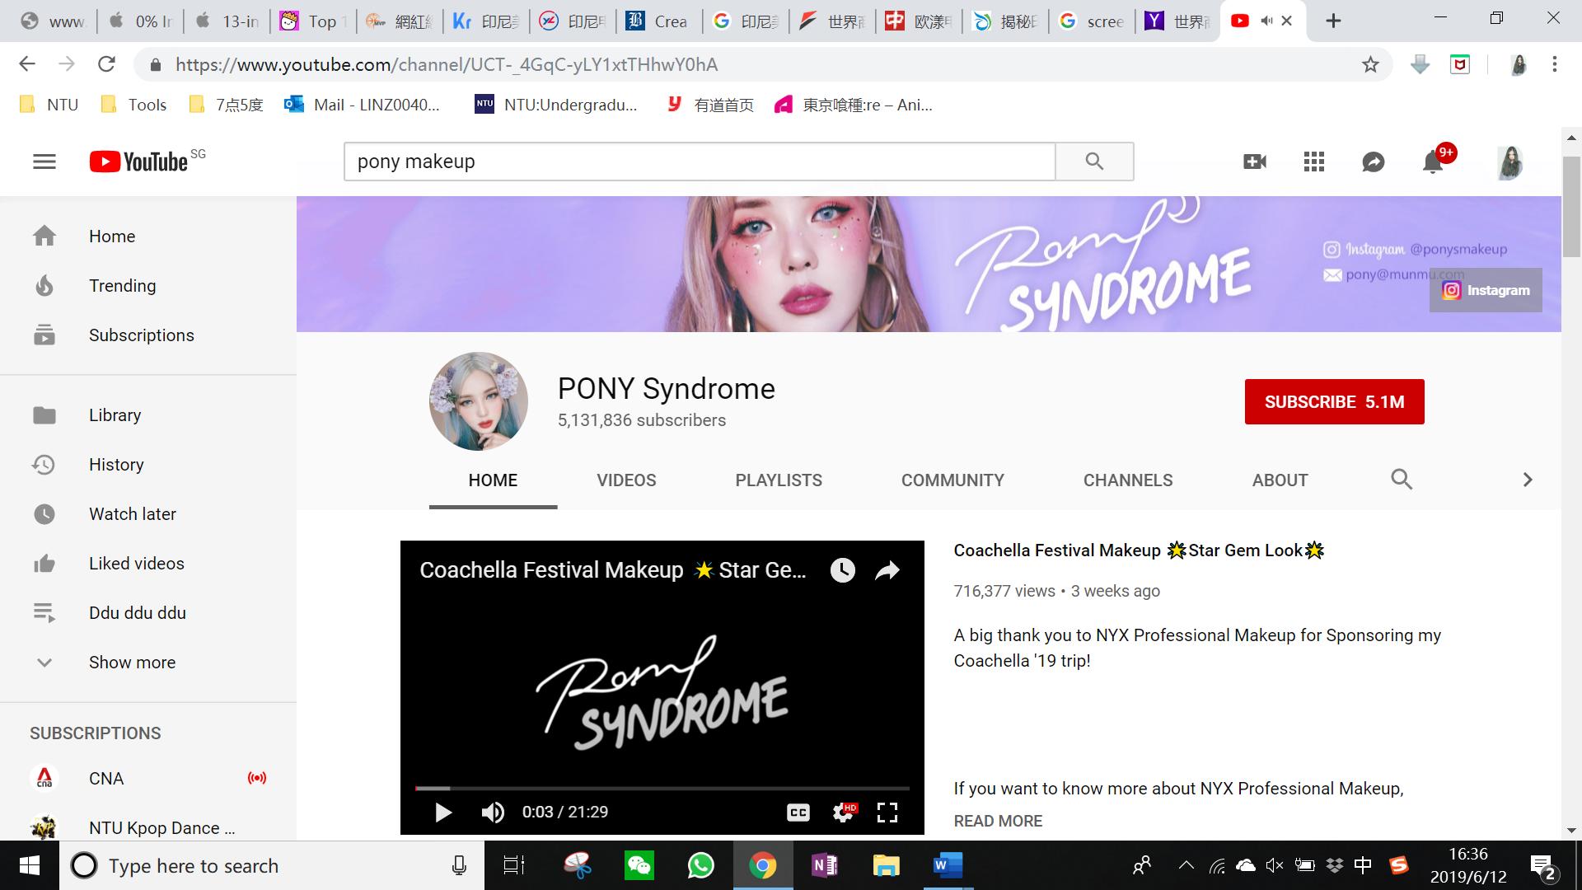
Task: Click the video upload camera icon
Action: pos(1254,162)
